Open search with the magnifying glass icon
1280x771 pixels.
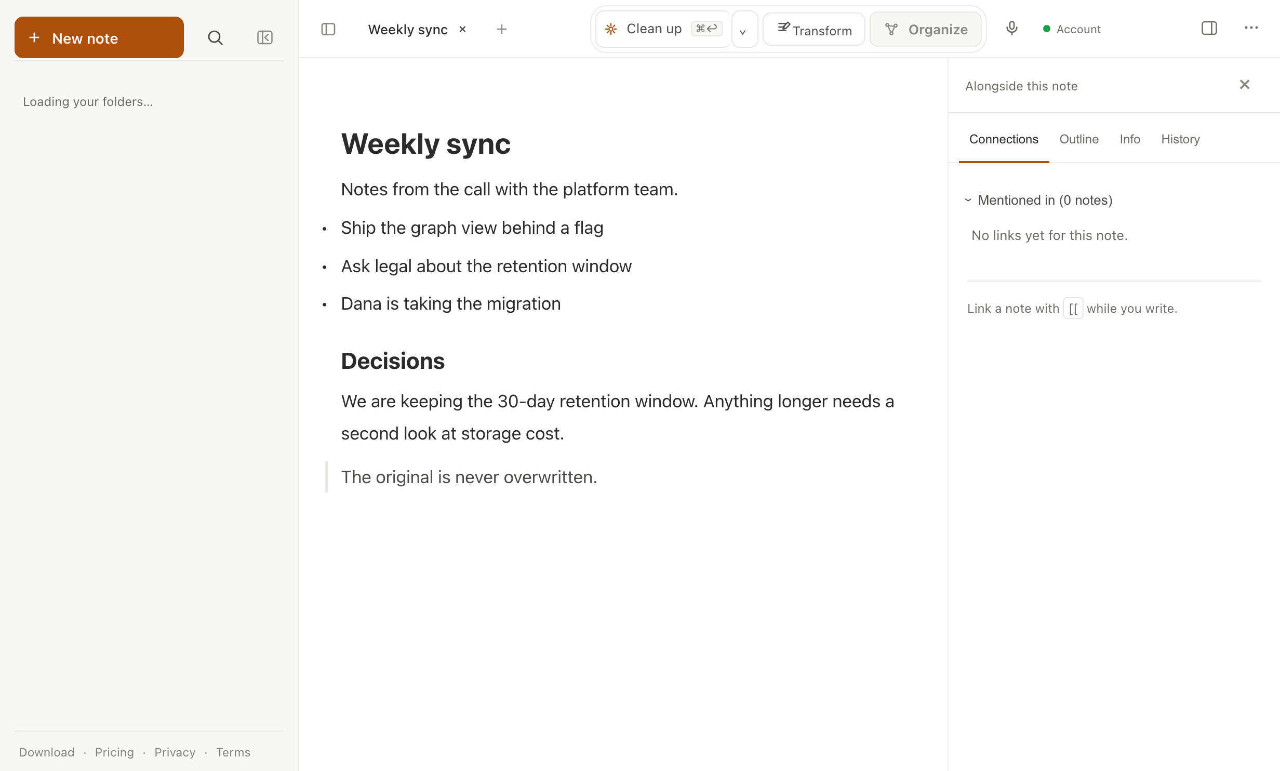tap(215, 37)
